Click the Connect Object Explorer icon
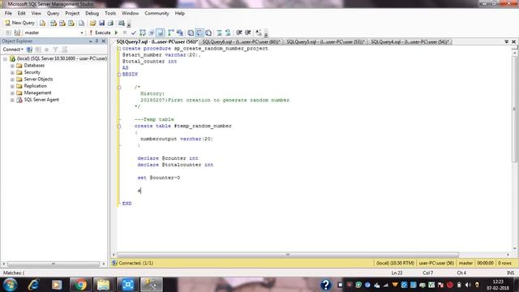519x292 pixels. tap(29, 49)
